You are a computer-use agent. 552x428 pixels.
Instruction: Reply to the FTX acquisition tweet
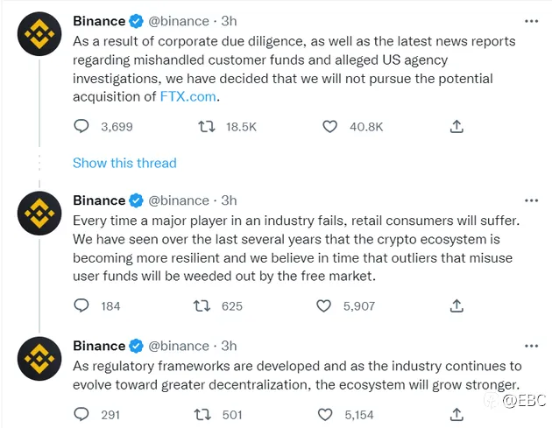(x=81, y=126)
